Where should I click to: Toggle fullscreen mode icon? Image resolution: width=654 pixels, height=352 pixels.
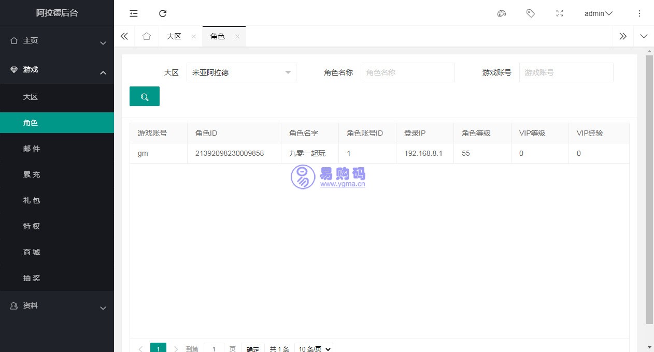559,13
